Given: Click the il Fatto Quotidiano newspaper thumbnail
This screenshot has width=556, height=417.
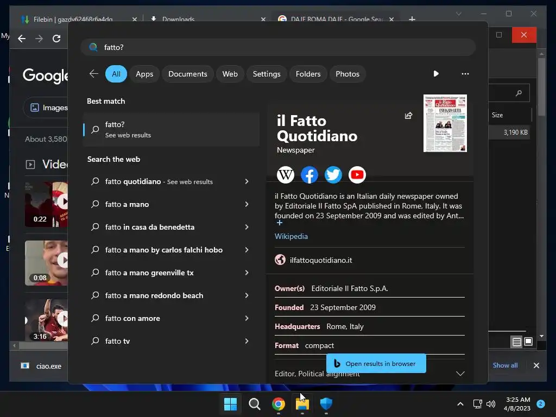Looking at the screenshot, I should [x=445, y=123].
